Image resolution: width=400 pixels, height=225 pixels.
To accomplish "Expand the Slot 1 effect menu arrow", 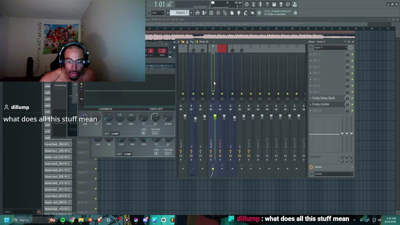I will tap(311, 54).
